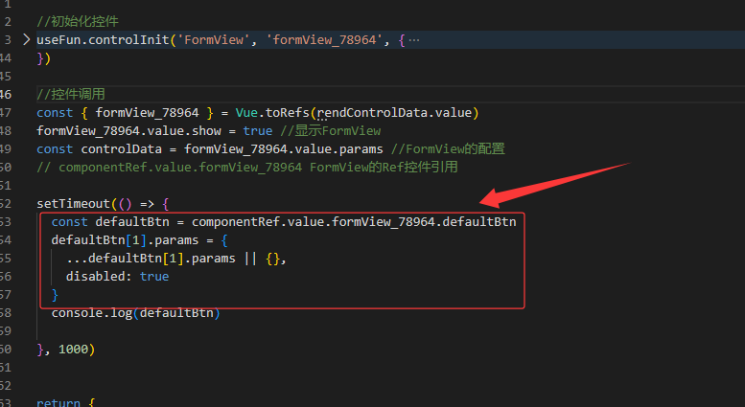Click the 'true' value after formView_78964.value.show
This screenshot has width=745, height=407.
point(258,131)
